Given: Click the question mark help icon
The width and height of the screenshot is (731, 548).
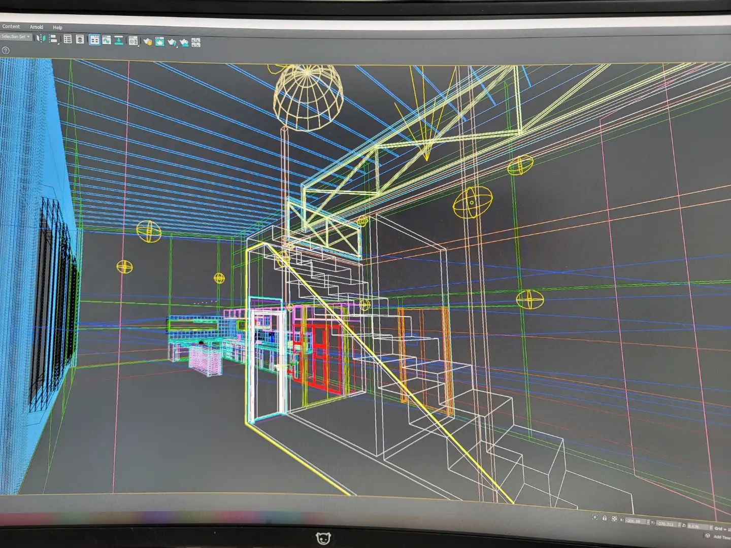Looking at the screenshot, I should pos(6,50).
